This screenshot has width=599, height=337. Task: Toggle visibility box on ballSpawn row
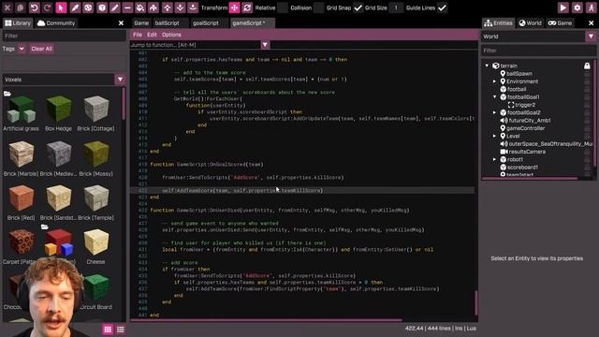coord(587,74)
